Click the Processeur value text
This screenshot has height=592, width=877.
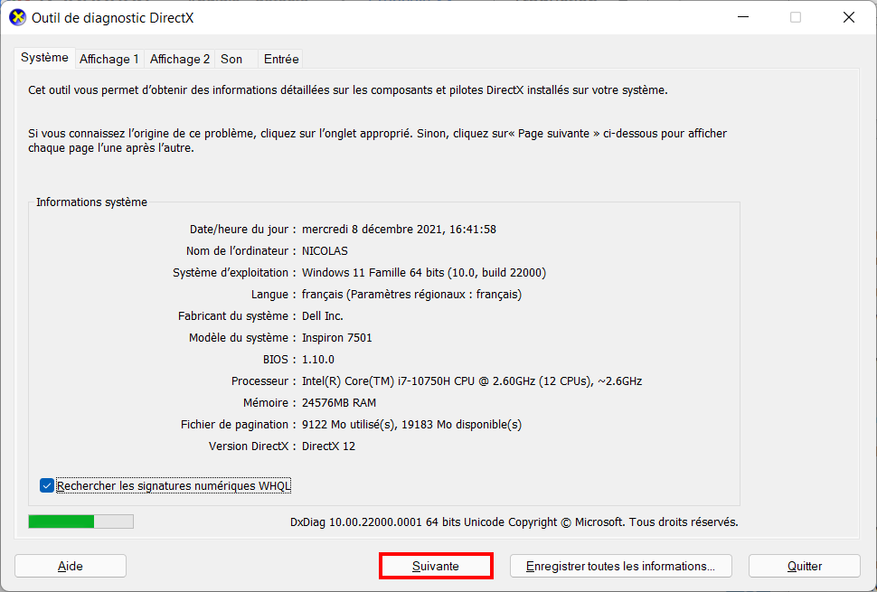point(471,381)
